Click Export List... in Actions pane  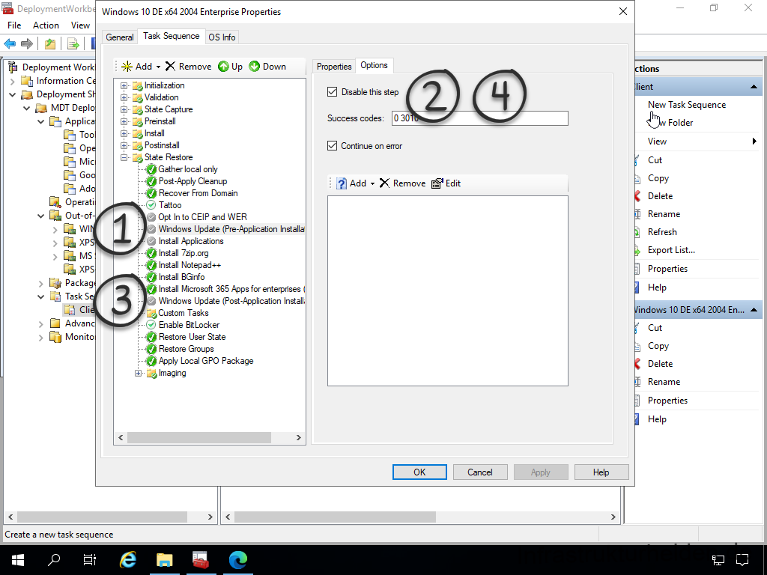(671, 250)
